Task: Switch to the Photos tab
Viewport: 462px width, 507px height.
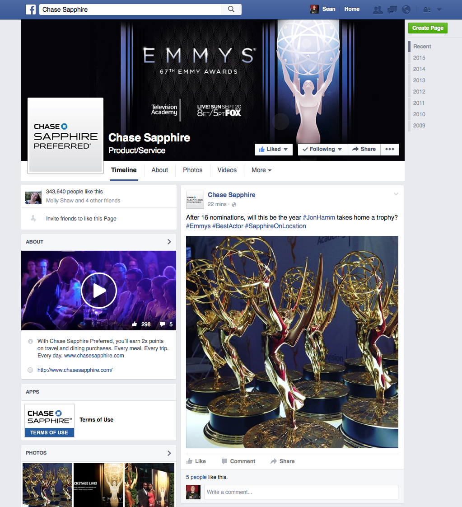Action: [192, 170]
